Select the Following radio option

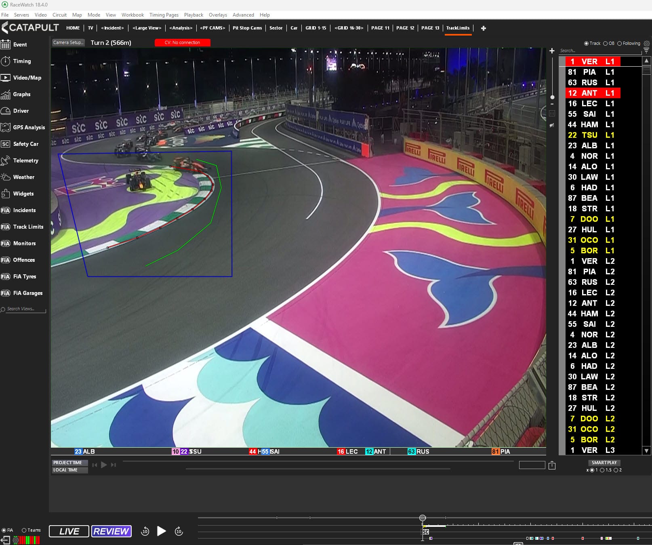620,44
